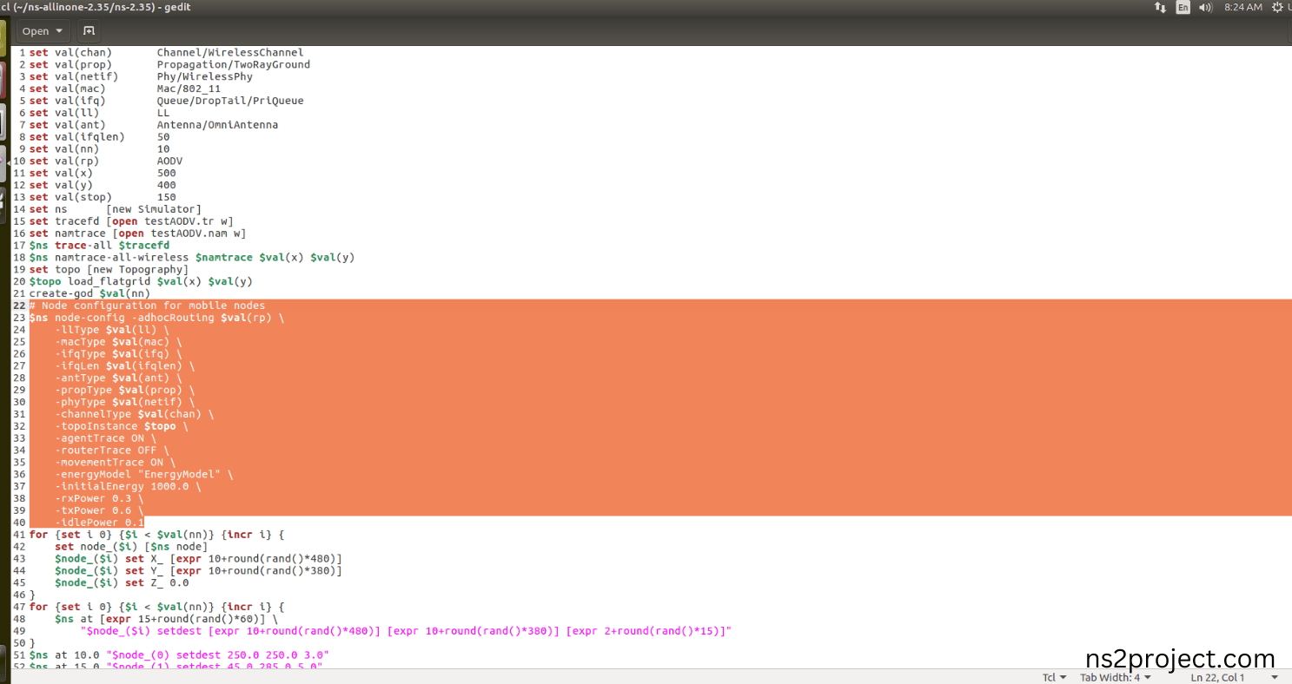Click on 'Queue/DropTail/PriQueue' text
1292x684 pixels.
pos(230,101)
